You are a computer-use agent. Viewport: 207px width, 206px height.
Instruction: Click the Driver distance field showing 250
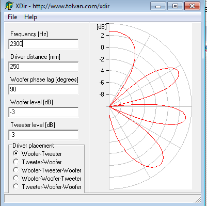pos(43,67)
